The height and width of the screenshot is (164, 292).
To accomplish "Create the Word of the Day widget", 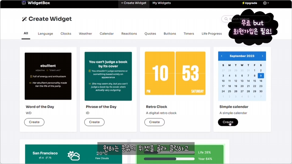I will tap(34, 122).
